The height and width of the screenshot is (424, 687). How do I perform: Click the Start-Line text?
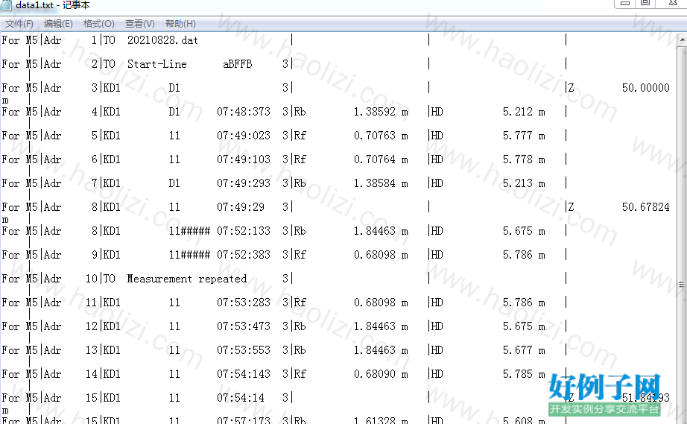pyautogui.click(x=157, y=64)
